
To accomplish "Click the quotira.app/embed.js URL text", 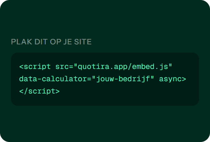I will (123, 67).
